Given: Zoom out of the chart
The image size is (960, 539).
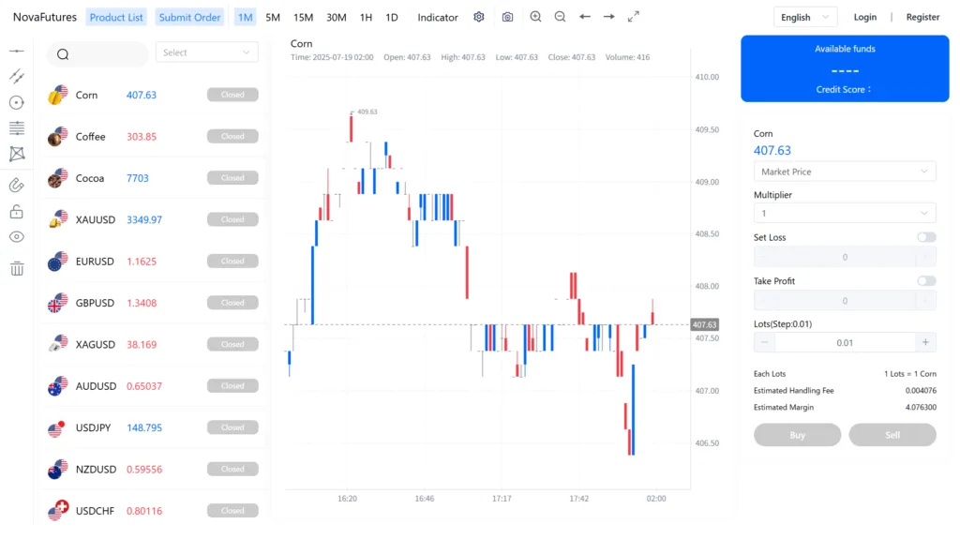Looking at the screenshot, I should pyautogui.click(x=560, y=17).
